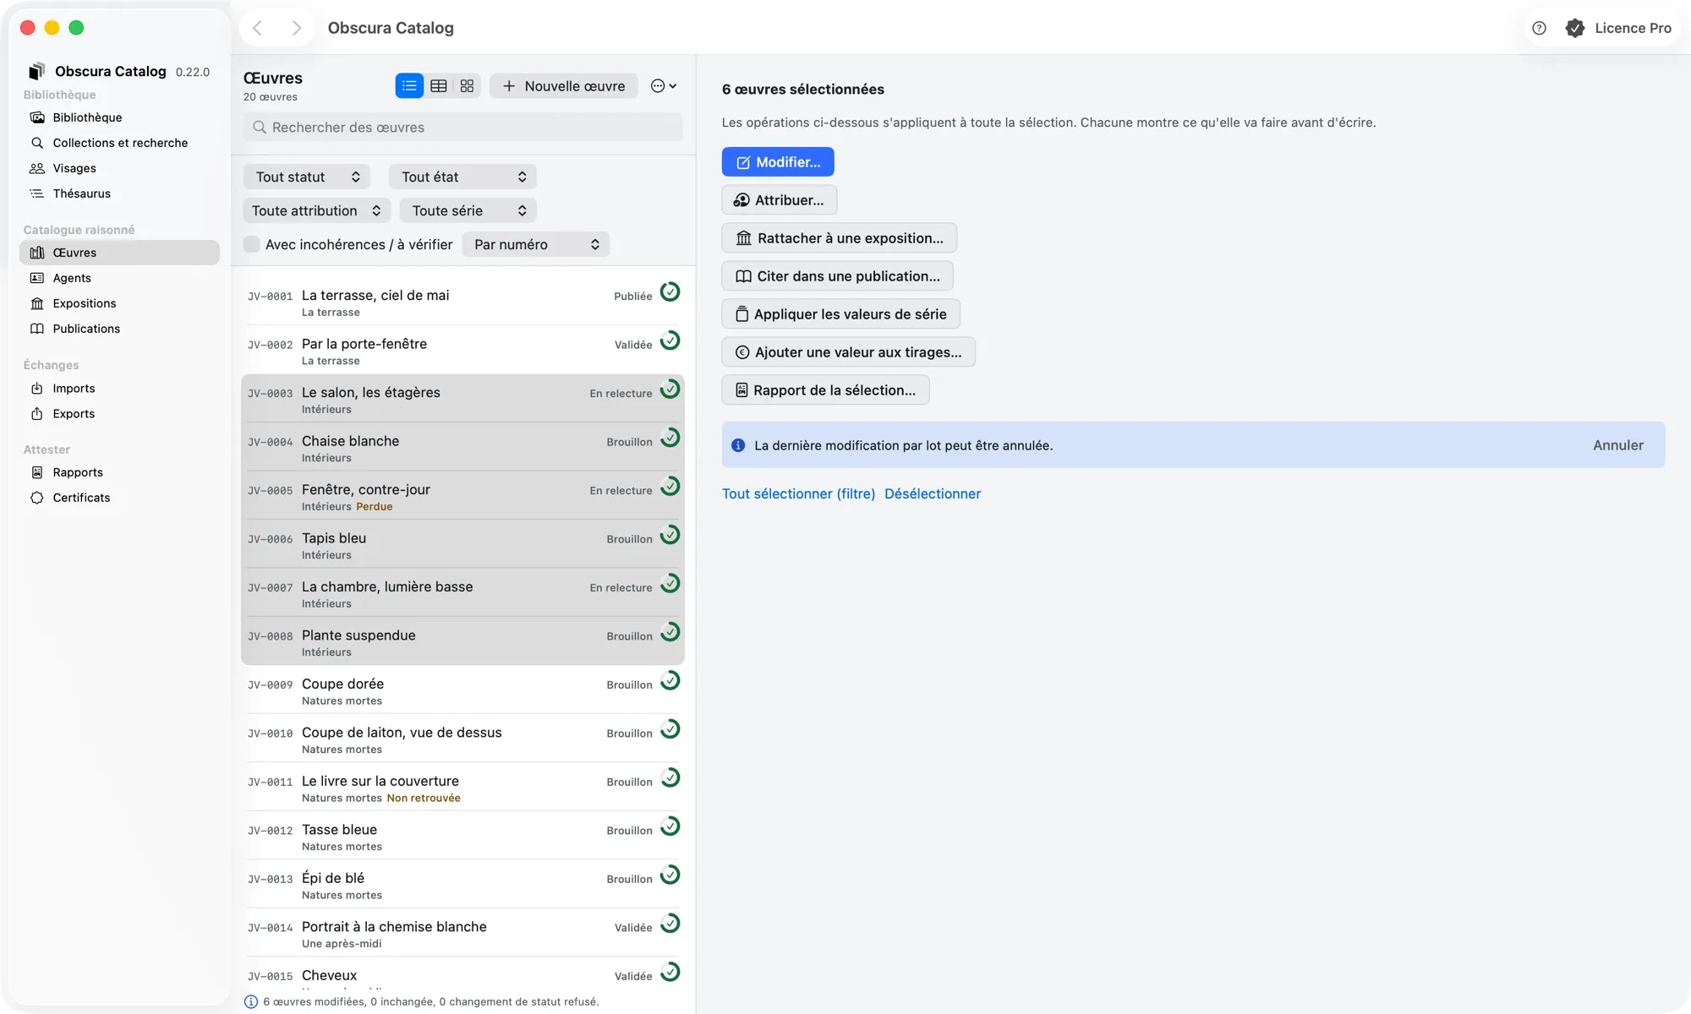Click the Modifier... button
This screenshot has width=1691, height=1014.
pyautogui.click(x=778, y=162)
